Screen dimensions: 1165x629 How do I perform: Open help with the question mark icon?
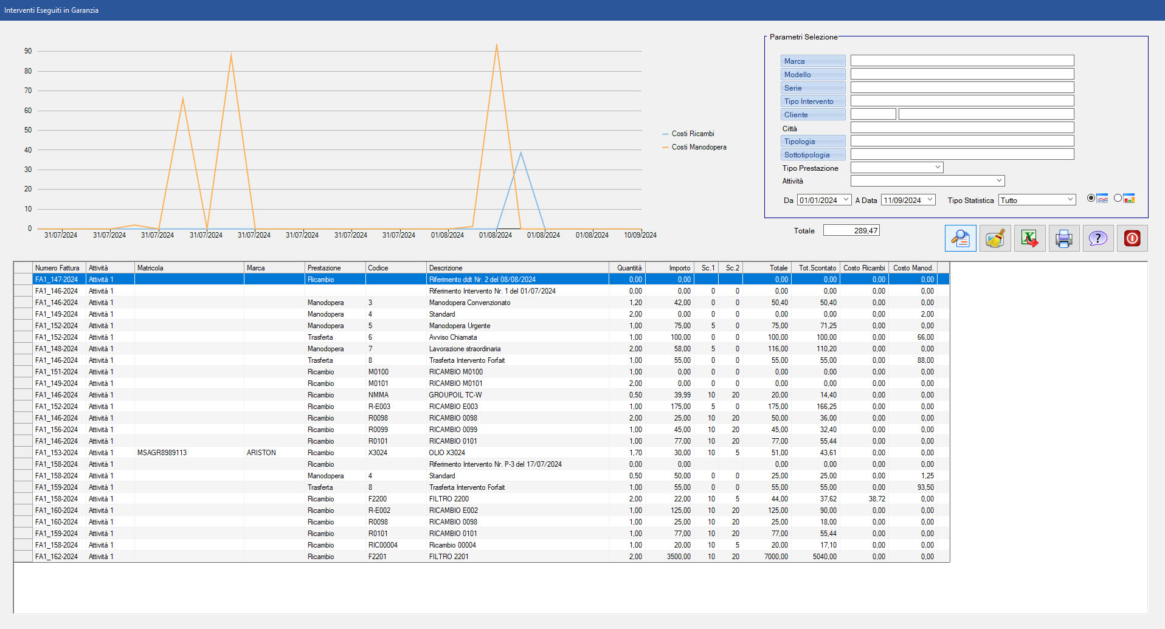click(x=1098, y=238)
